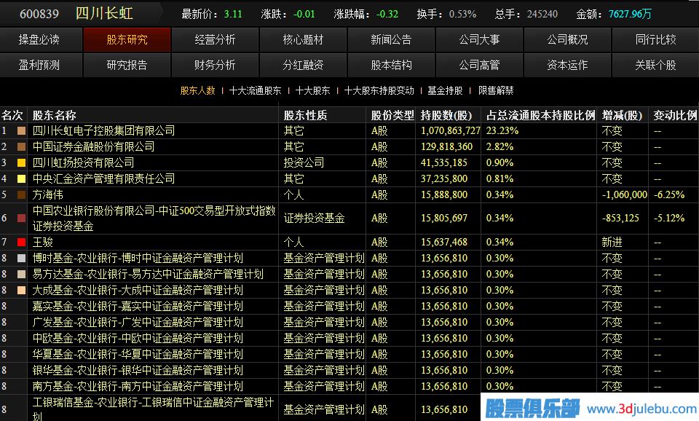
Task: Click swatch for 易方达基金 row
Action: (21, 275)
